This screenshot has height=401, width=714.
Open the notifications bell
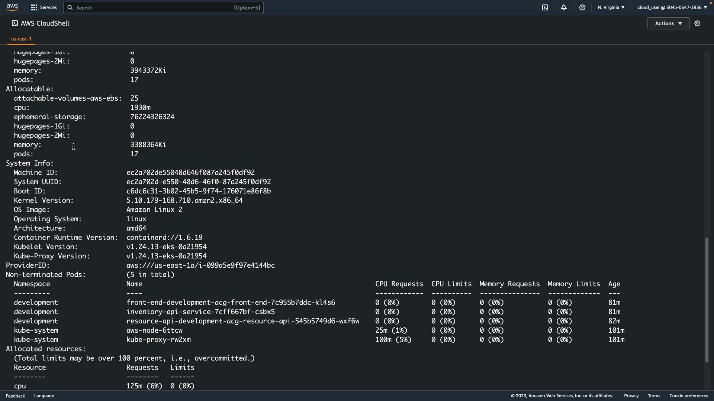[564, 7]
